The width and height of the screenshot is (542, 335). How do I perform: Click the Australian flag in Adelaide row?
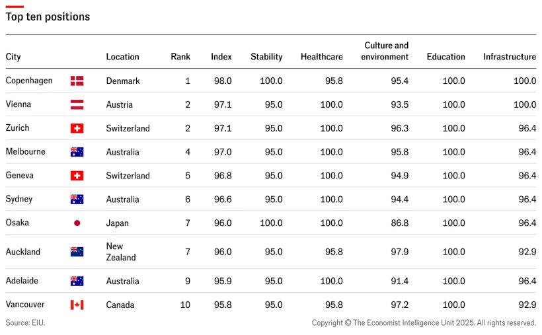(77, 281)
